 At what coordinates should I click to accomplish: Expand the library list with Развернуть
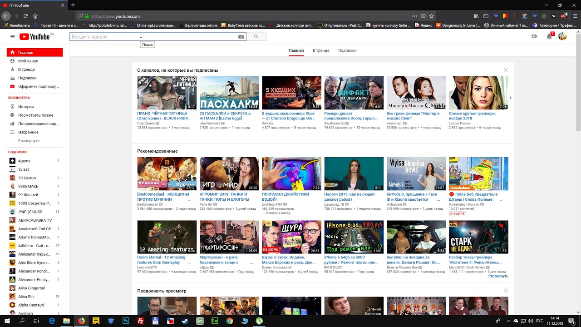click(x=29, y=141)
